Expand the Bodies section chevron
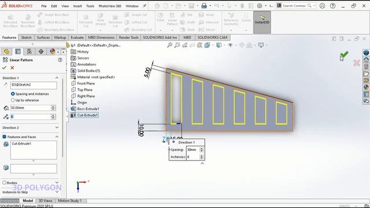The width and height of the screenshot is (370, 208). 57,183
